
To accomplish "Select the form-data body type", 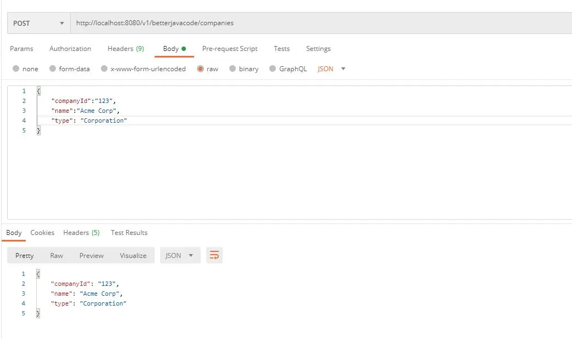I will 63,68.
